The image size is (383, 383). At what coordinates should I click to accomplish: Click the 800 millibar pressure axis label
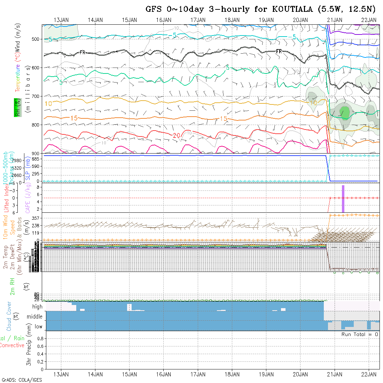click(x=36, y=125)
